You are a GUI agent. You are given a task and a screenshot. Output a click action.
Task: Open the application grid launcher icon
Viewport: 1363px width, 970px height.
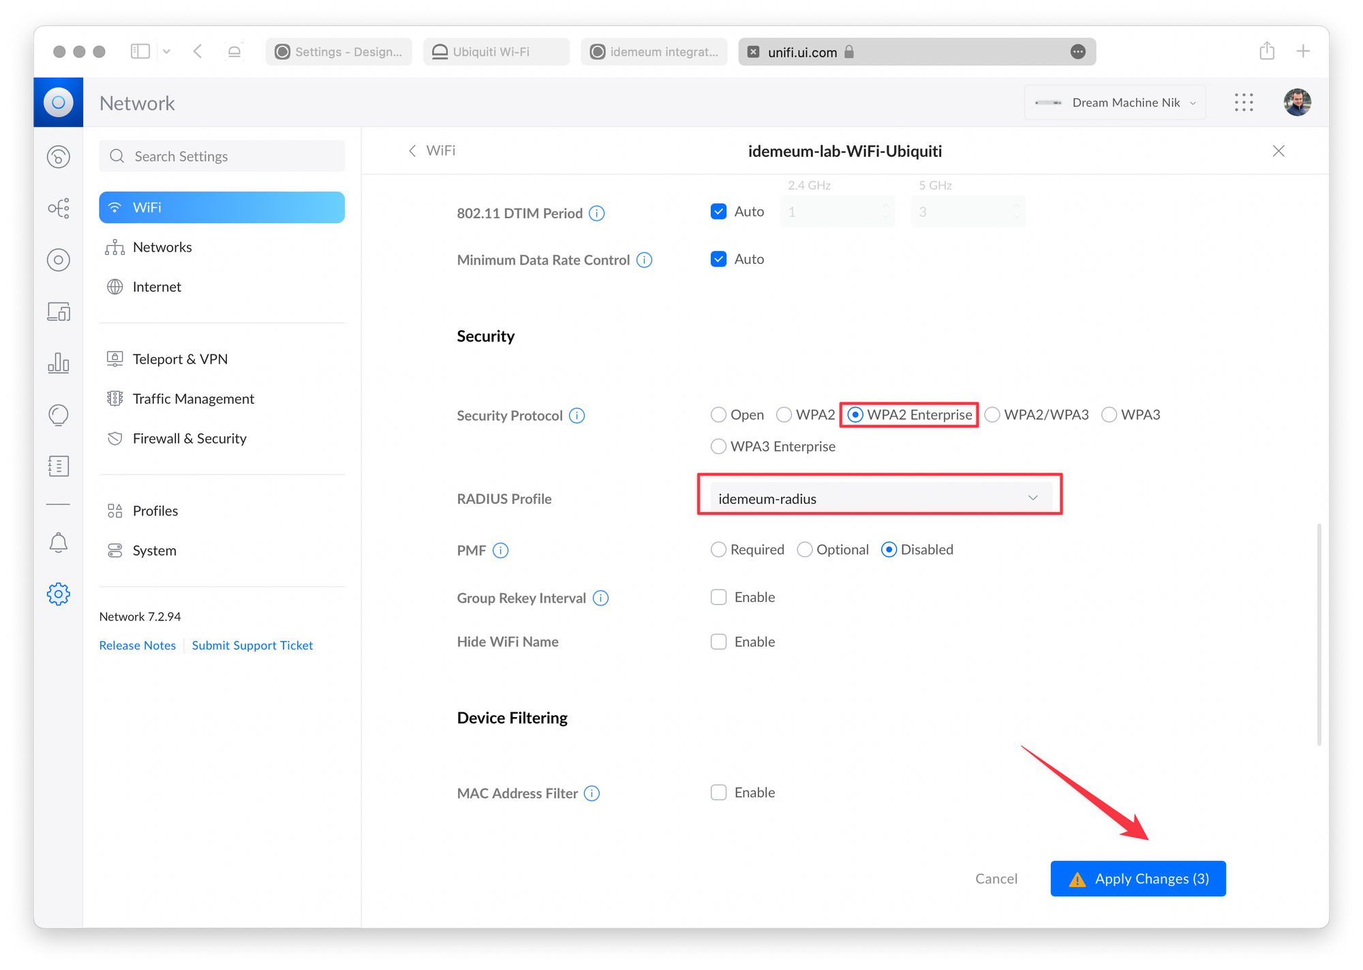(x=1244, y=102)
